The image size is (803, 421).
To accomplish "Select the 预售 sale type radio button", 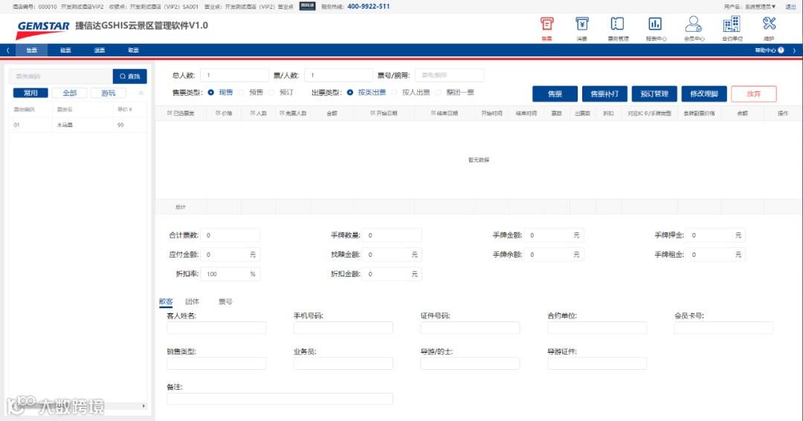I will click(x=241, y=93).
